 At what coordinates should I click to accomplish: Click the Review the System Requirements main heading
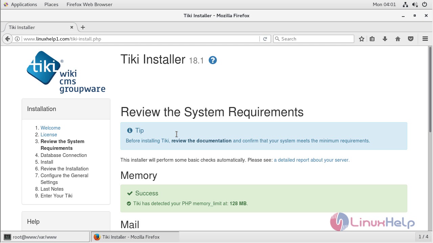tap(212, 112)
